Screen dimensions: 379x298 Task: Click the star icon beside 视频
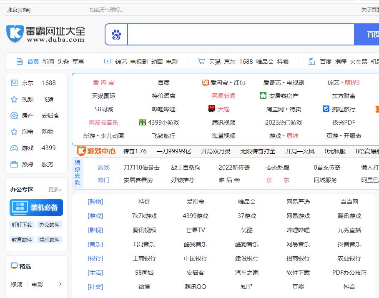[x=14, y=99]
